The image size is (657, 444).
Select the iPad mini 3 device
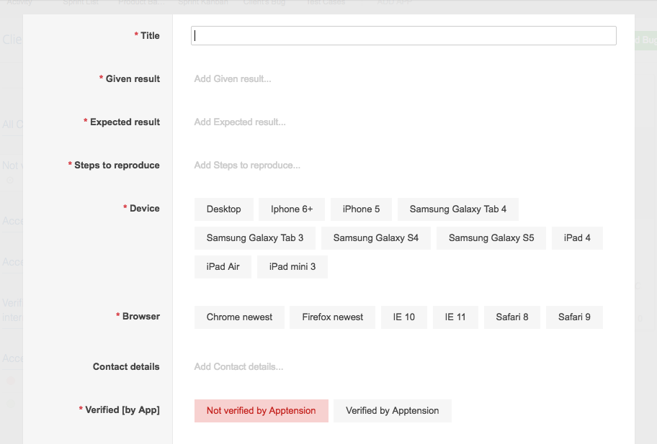point(292,266)
